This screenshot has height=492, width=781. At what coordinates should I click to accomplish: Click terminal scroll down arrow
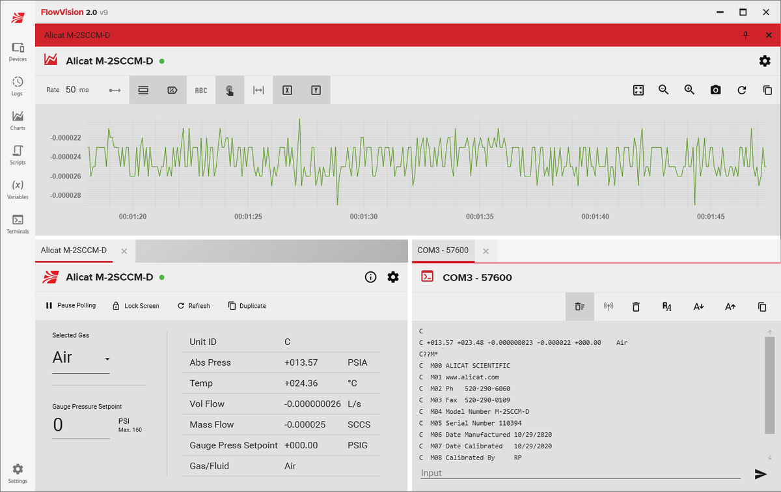[770, 458]
